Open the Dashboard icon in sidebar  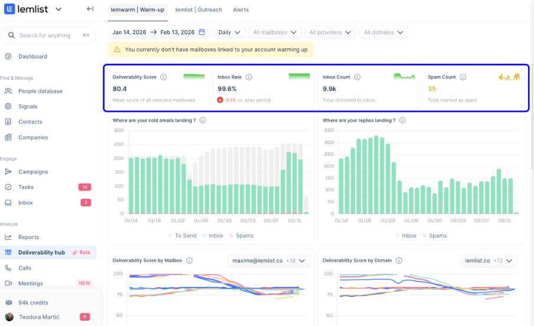click(8, 56)
